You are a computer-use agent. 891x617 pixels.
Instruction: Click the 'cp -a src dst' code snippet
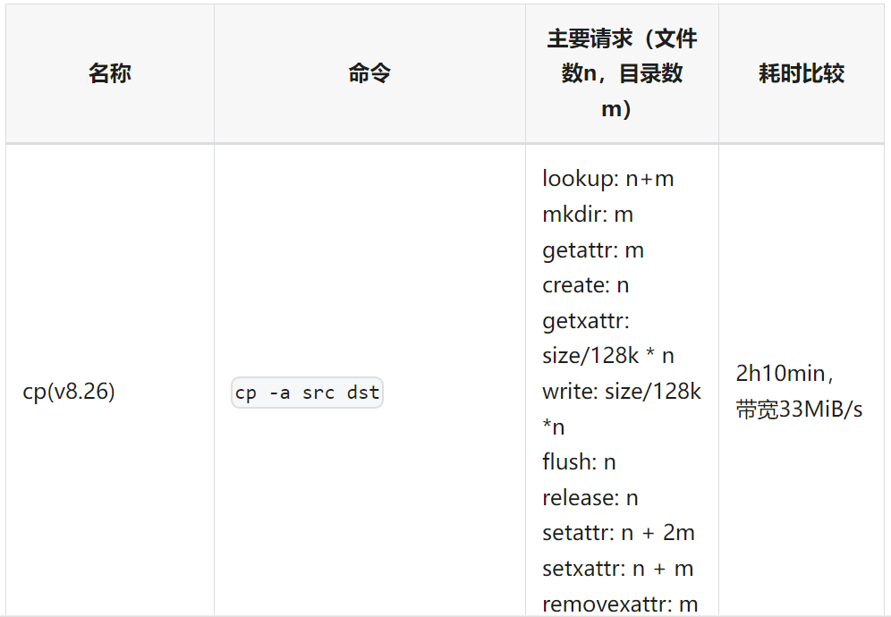[x=307, y=393]
